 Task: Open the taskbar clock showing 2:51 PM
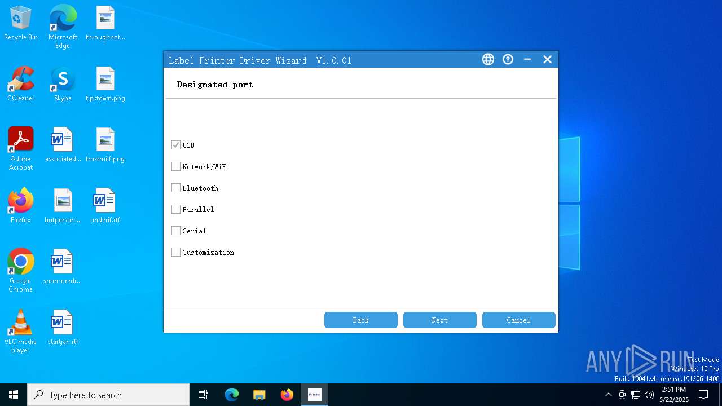pyautogui.click(x=674, y=395)
